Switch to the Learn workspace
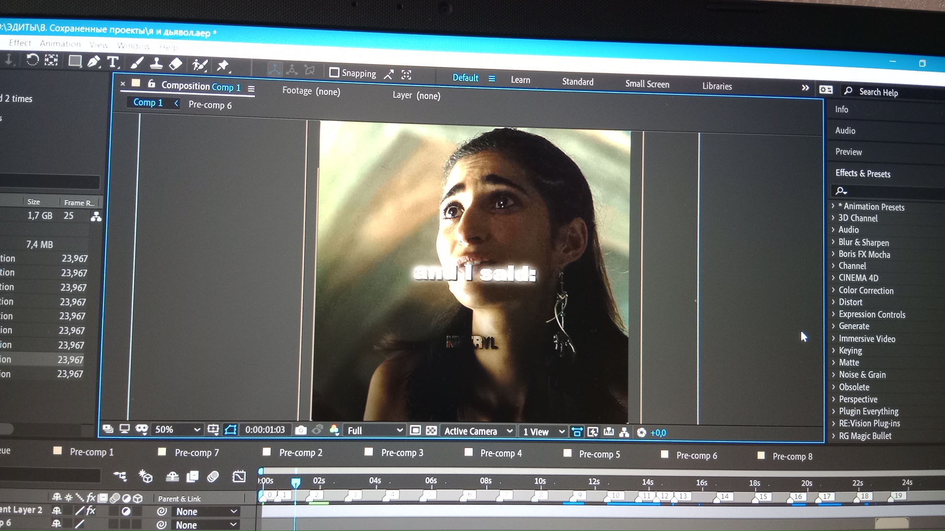 520,80
